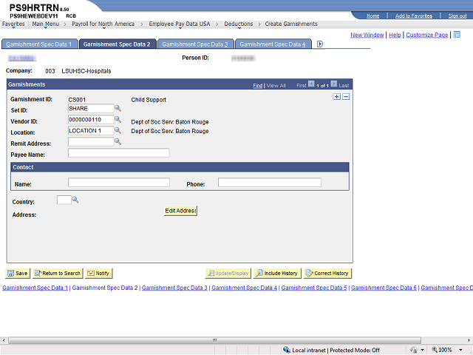Click bottom Garnishment Spec Data 4 link
This screenshot has width=473, height=355.
coord(245,288)
